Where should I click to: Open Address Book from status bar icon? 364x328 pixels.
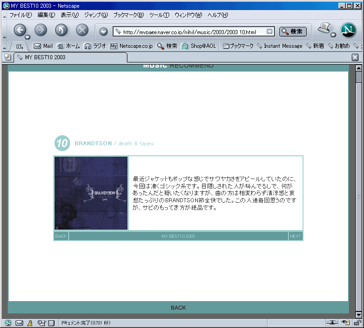51,323
